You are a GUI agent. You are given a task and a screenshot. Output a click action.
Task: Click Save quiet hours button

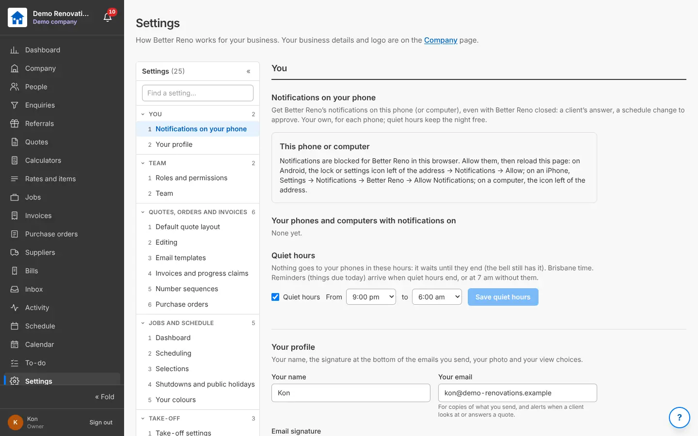pyautogui.click(x=503, y=297)
